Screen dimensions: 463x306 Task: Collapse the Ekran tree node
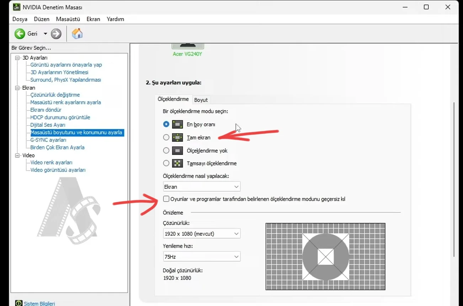17,87
